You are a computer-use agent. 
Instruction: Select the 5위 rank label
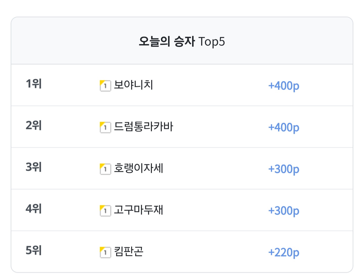34,250
